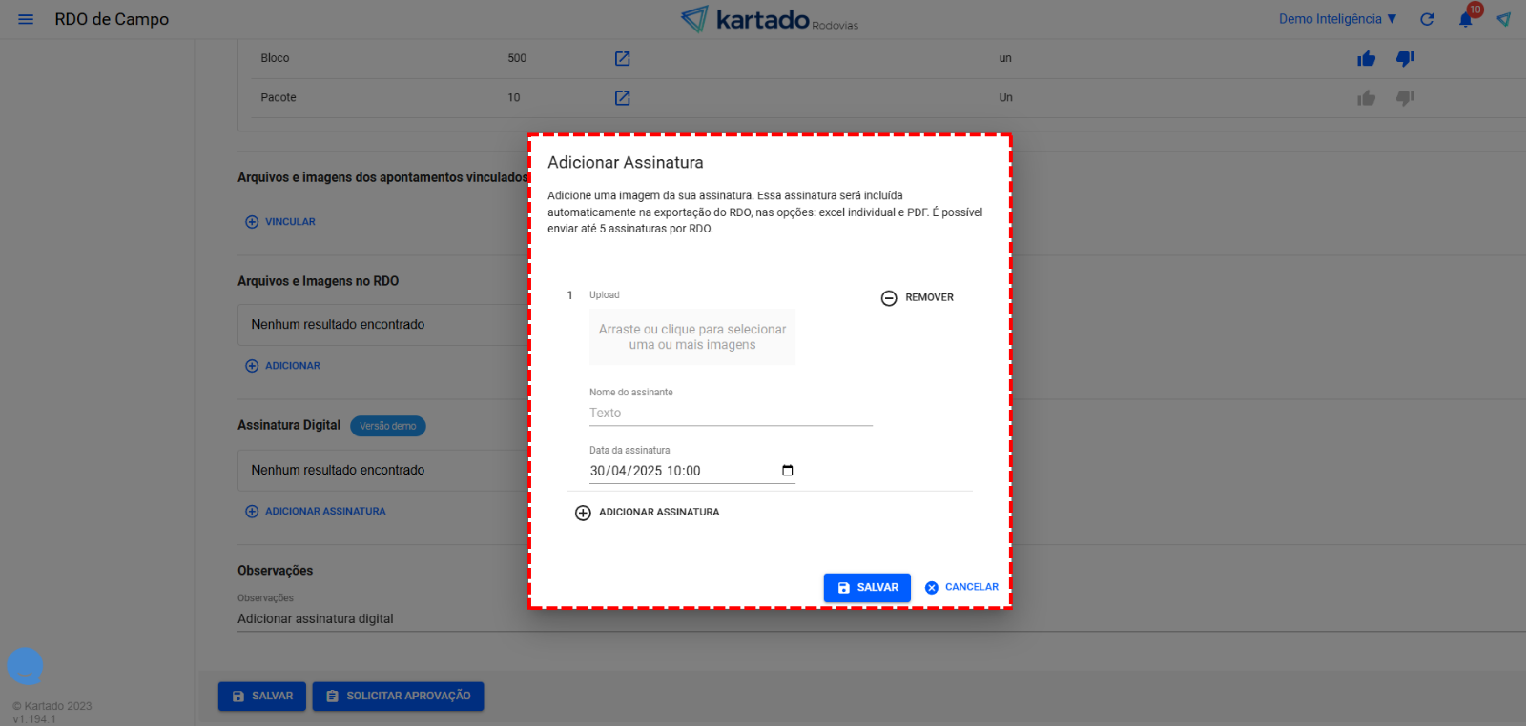The height and width of the screenshot is (727, 1527).
Task: Click the Nome do assinante text field
Action: tap(731, 414)
